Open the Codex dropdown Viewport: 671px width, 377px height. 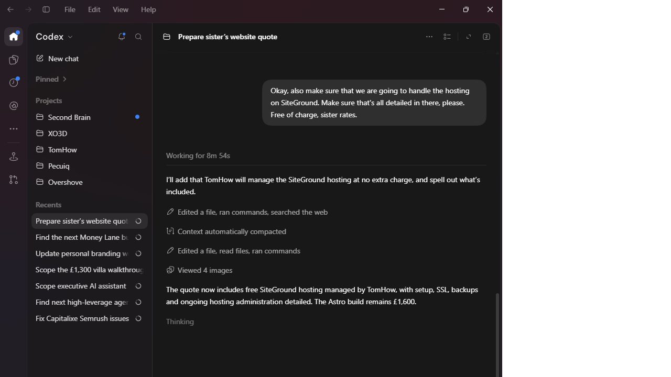tap(55, 37)
